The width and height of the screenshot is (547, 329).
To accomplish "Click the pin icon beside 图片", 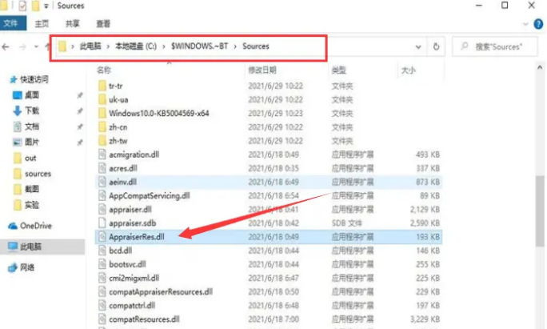I will (80, 142).
